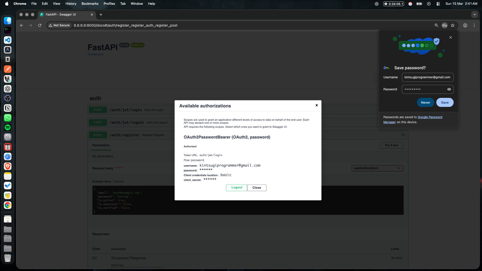
Task: Edit the Username field in password prompt
Action: coord(428,77)
